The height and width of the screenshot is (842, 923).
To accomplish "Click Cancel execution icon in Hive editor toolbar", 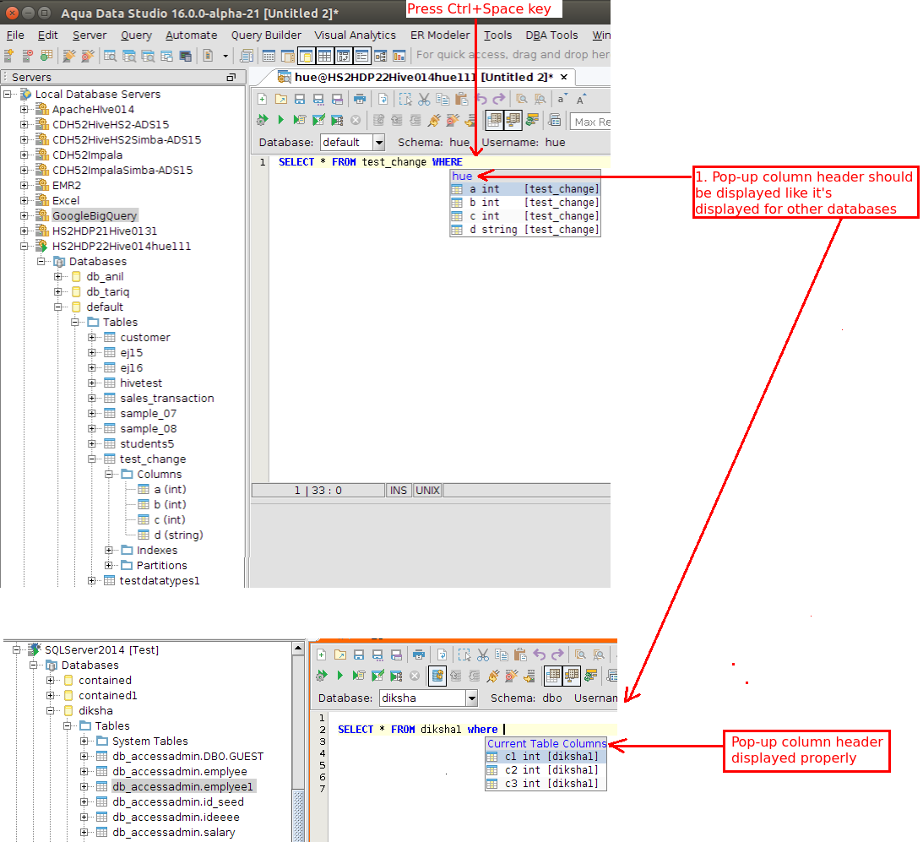I will (x=356, y=120).
